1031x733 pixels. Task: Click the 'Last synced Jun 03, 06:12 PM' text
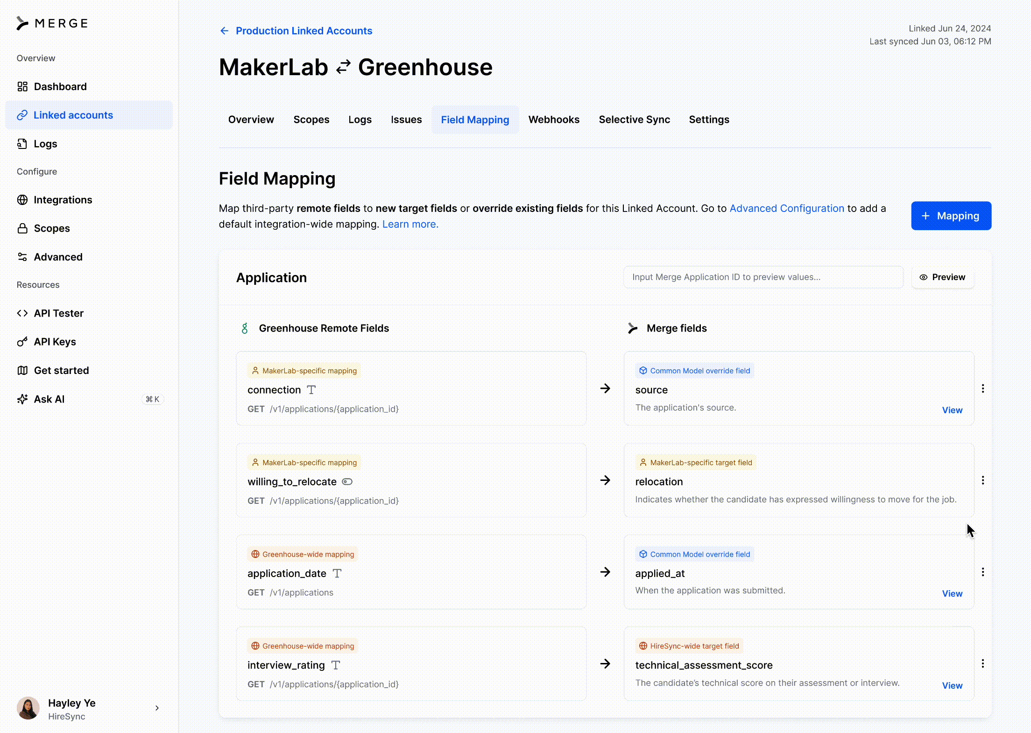[x=930, y=41]
